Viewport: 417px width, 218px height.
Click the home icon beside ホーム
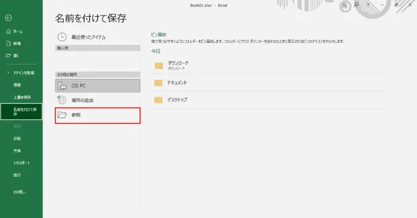[8, 32]
